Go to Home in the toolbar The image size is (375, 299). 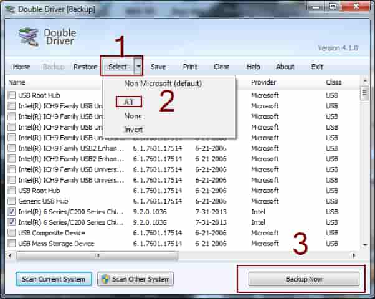tap(22, 67)
